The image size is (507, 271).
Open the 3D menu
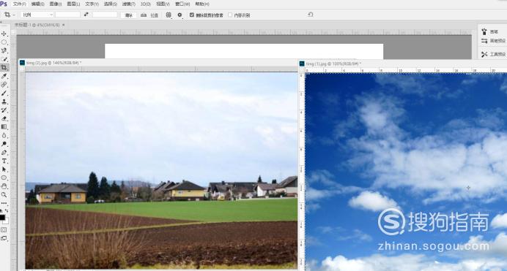pyautogui.click(x=146, y=4)
